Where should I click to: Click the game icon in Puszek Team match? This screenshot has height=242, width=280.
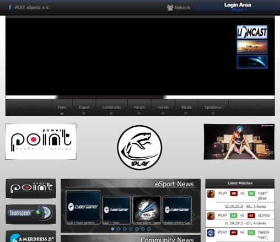pos(211,233)
